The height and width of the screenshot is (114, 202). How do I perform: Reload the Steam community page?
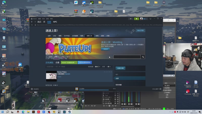(x=32, y=25)
